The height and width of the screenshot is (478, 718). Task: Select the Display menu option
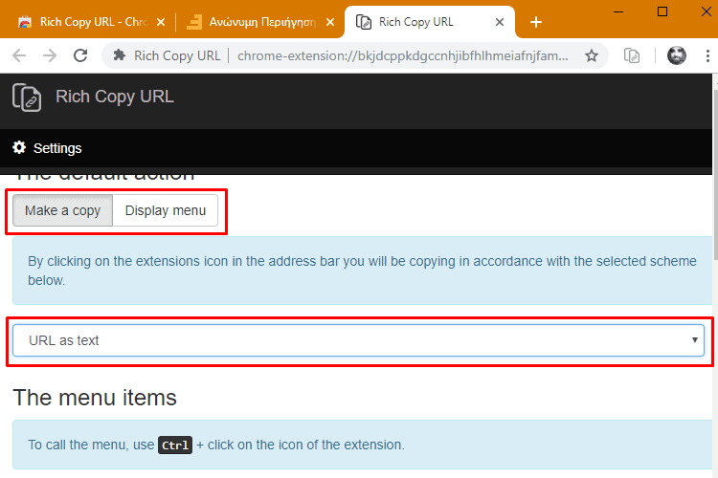coord(166,210)
